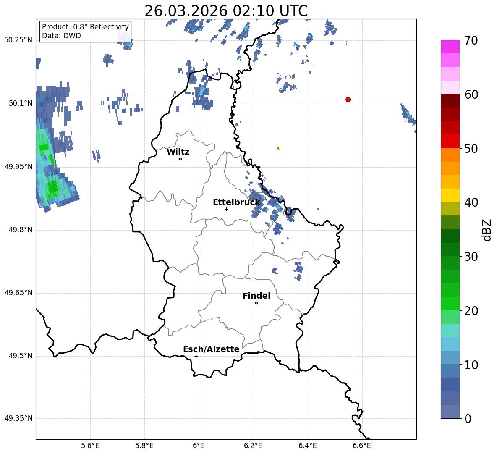Click the Esch/Alzette station cross marker
497x454 pixels.
point(196,356)
